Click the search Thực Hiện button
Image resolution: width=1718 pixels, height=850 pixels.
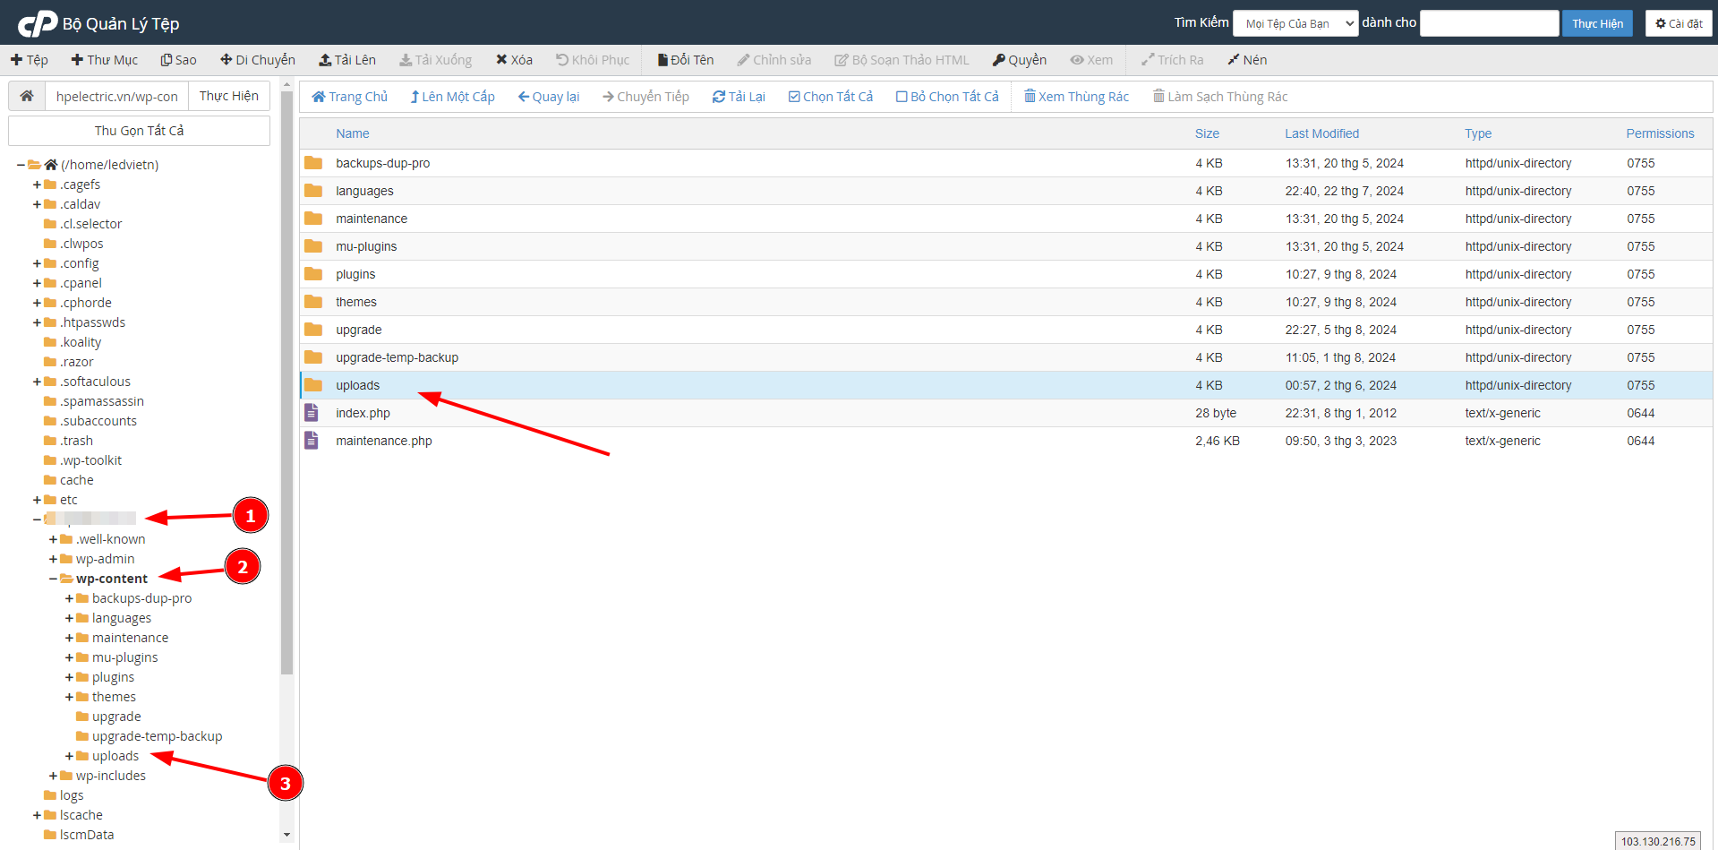pyautogui.click(x=1598, y=23)
